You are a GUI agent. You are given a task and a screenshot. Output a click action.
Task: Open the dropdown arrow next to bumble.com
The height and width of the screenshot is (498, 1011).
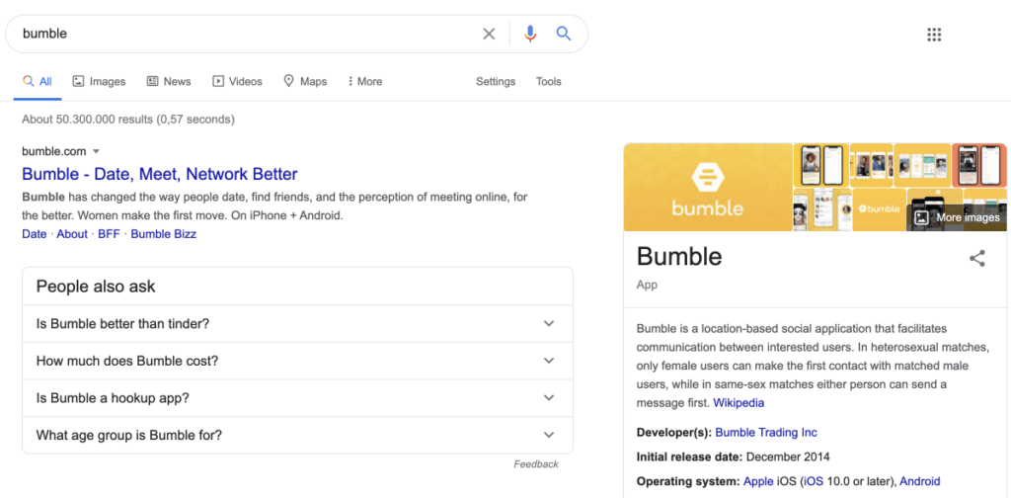click(96, 151)
